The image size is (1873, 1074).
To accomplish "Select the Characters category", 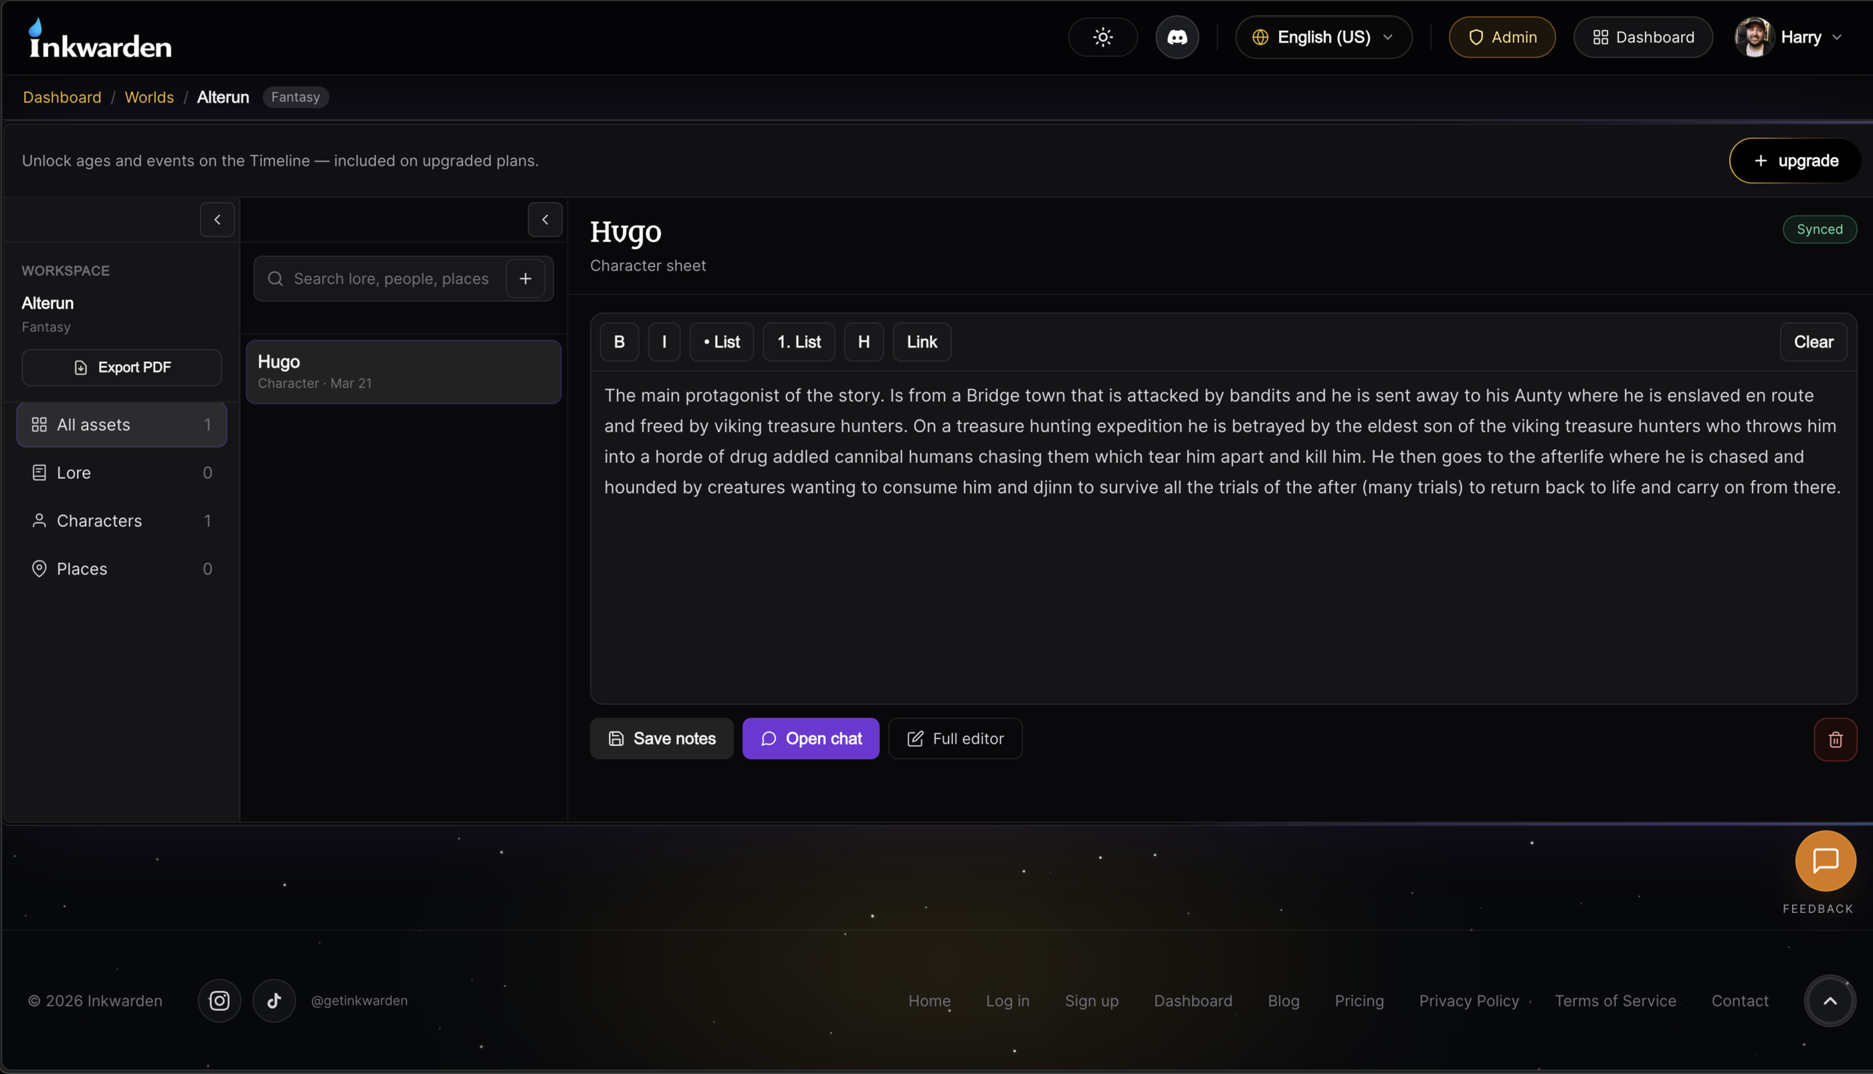I will pyautogui.click(x=122, y=521).
